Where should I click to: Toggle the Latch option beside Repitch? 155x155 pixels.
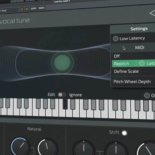142,63
